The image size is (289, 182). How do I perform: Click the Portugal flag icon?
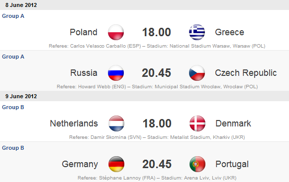point(197,164)
